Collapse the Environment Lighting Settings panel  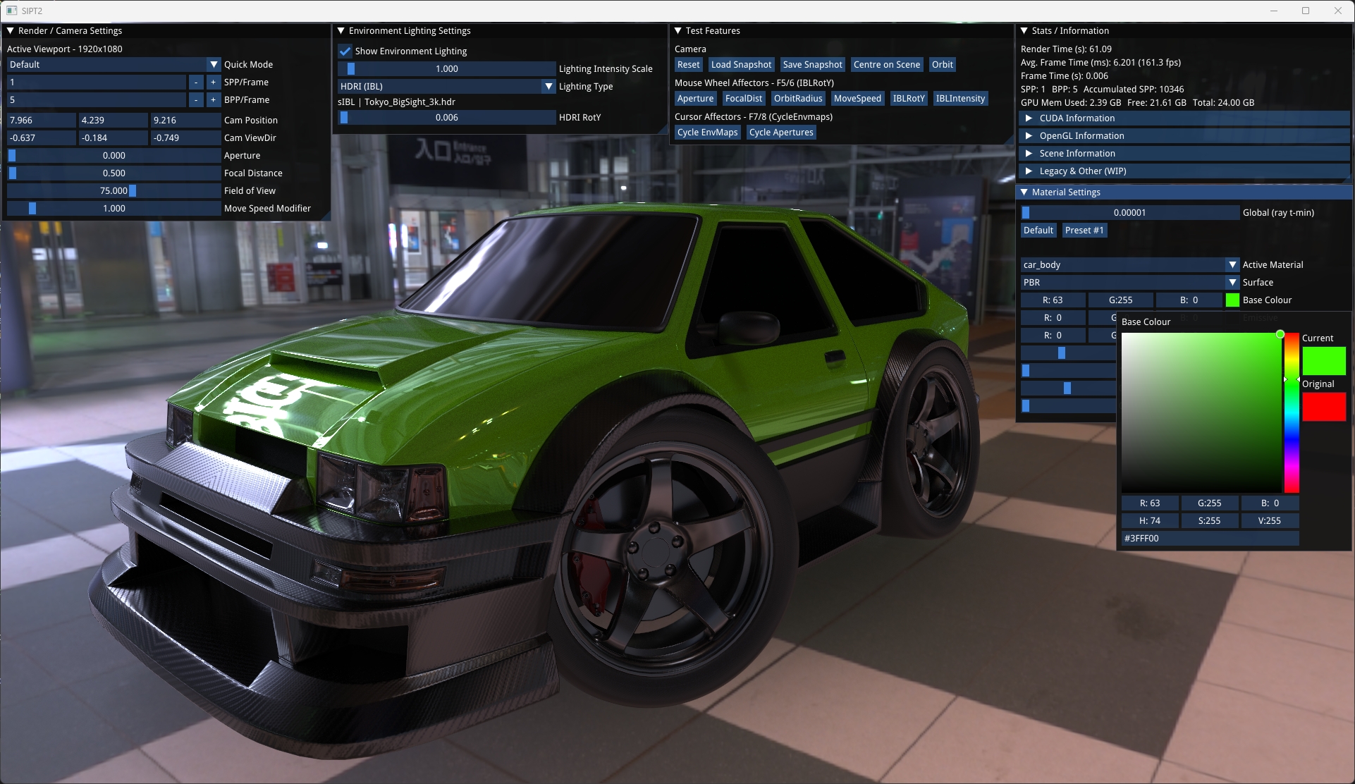coord(341,31)
